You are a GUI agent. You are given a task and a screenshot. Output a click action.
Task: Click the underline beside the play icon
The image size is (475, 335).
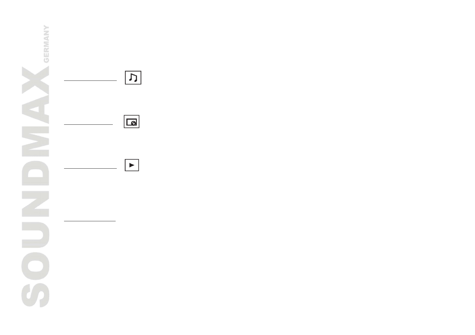(x=90, y=168)
